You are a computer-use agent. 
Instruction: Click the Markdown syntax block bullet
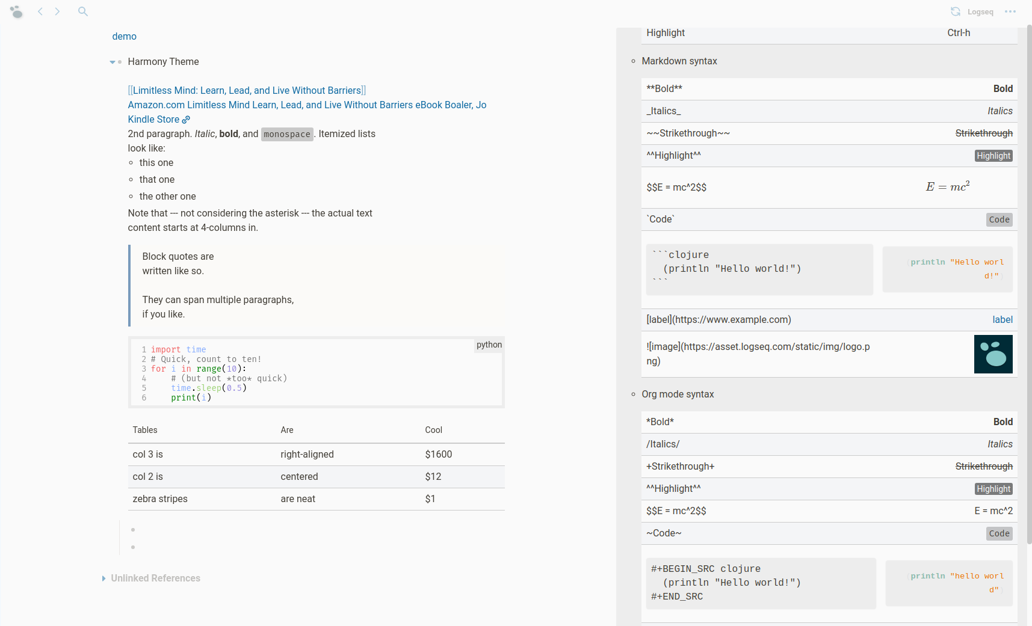[633, 61]
